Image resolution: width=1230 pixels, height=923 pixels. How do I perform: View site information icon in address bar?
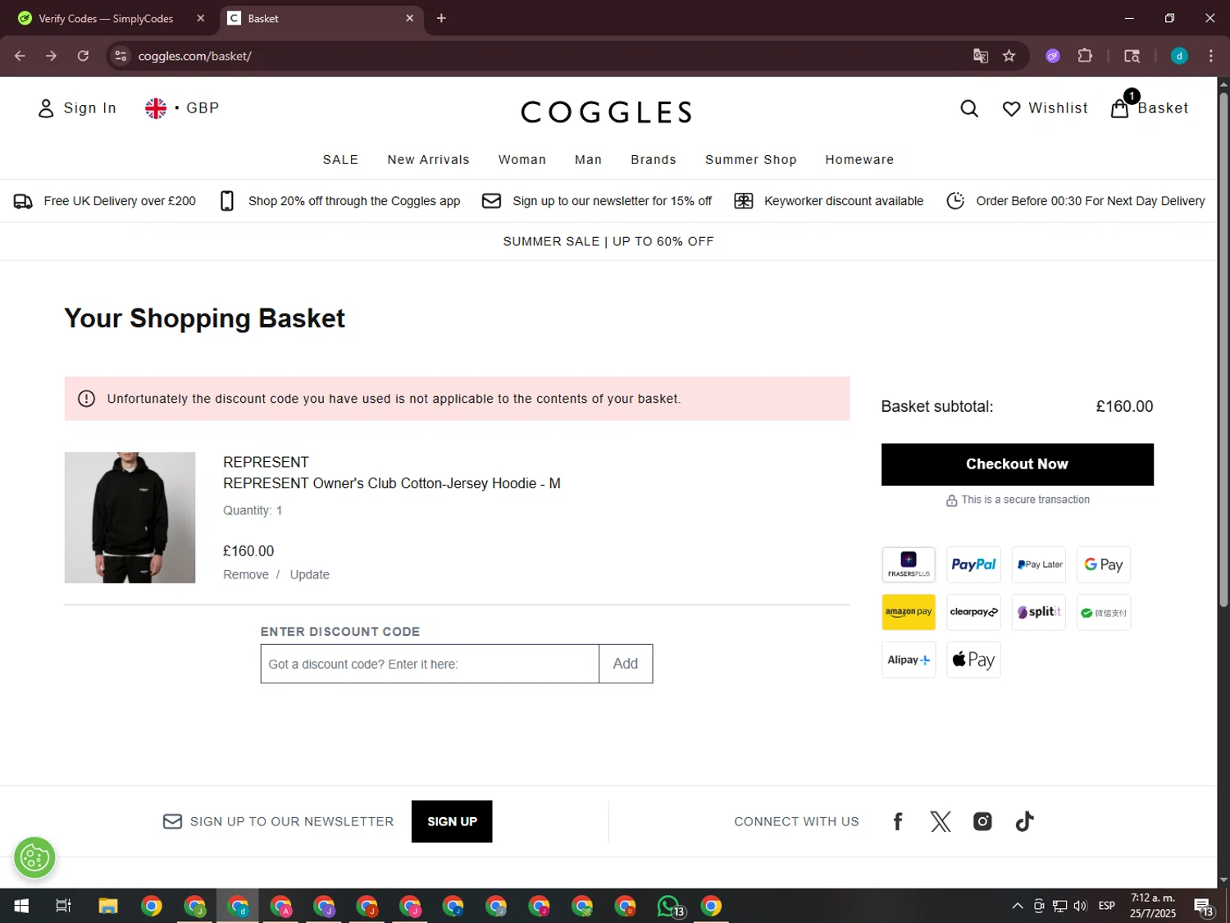point(121,56)
